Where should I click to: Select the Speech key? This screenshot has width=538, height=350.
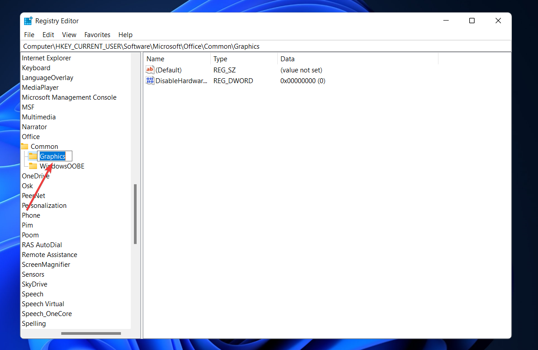[33, 294]
